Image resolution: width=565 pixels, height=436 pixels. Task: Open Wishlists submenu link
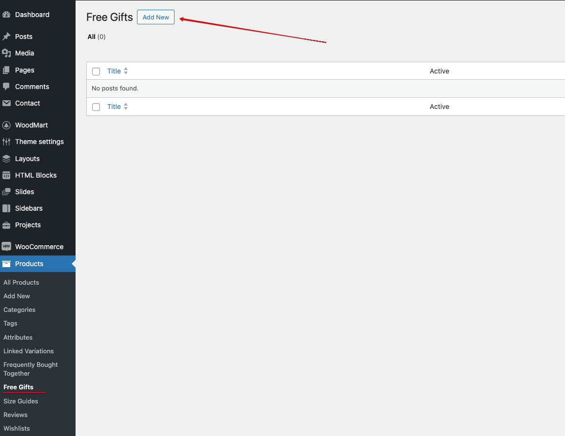[17, 428]
